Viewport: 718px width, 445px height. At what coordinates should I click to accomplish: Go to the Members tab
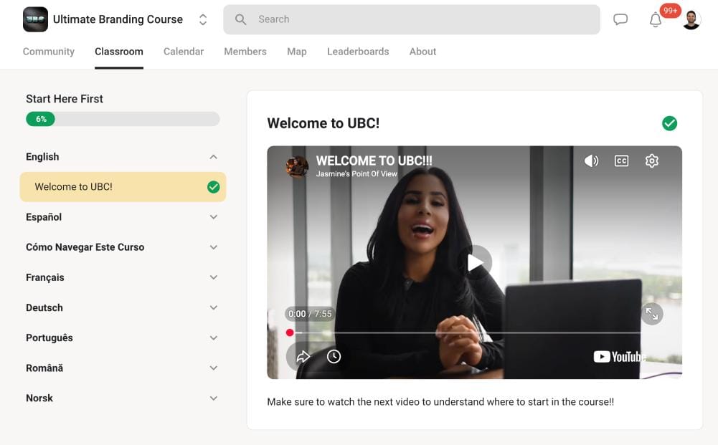click(x=245, y=52)
